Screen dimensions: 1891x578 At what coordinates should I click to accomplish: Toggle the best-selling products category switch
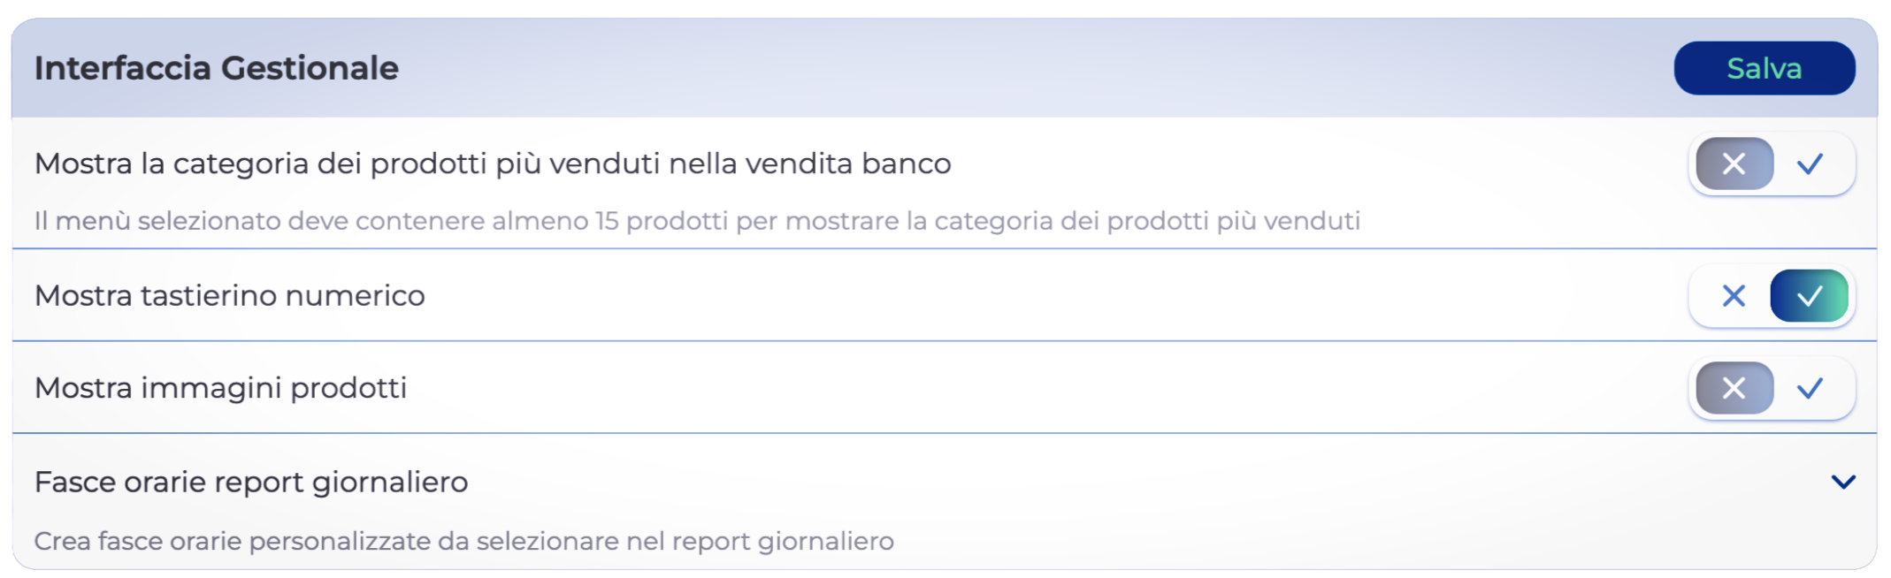coord(1772,164)
